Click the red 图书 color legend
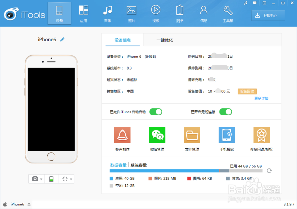 (x=189, y=178)
